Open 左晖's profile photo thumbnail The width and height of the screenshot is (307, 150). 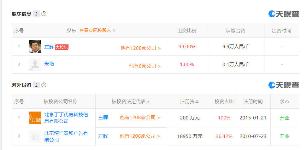tap(35, 47)
